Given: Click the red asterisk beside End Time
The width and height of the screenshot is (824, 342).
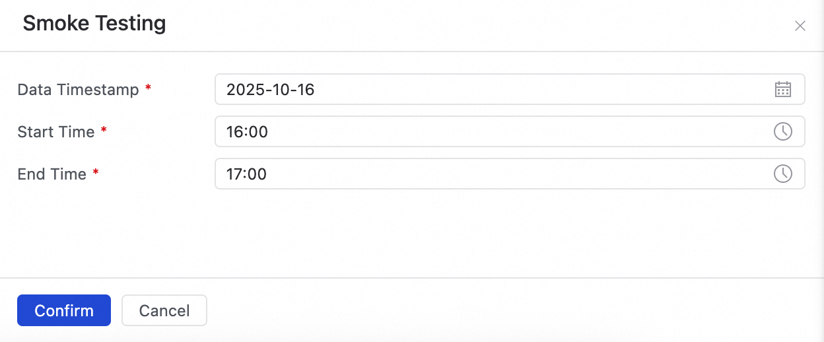Looking at the screenshot, I should click(x=96, y=173).
